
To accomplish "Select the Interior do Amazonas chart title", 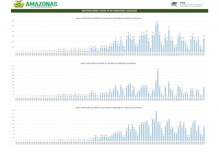I will point(109,108).
